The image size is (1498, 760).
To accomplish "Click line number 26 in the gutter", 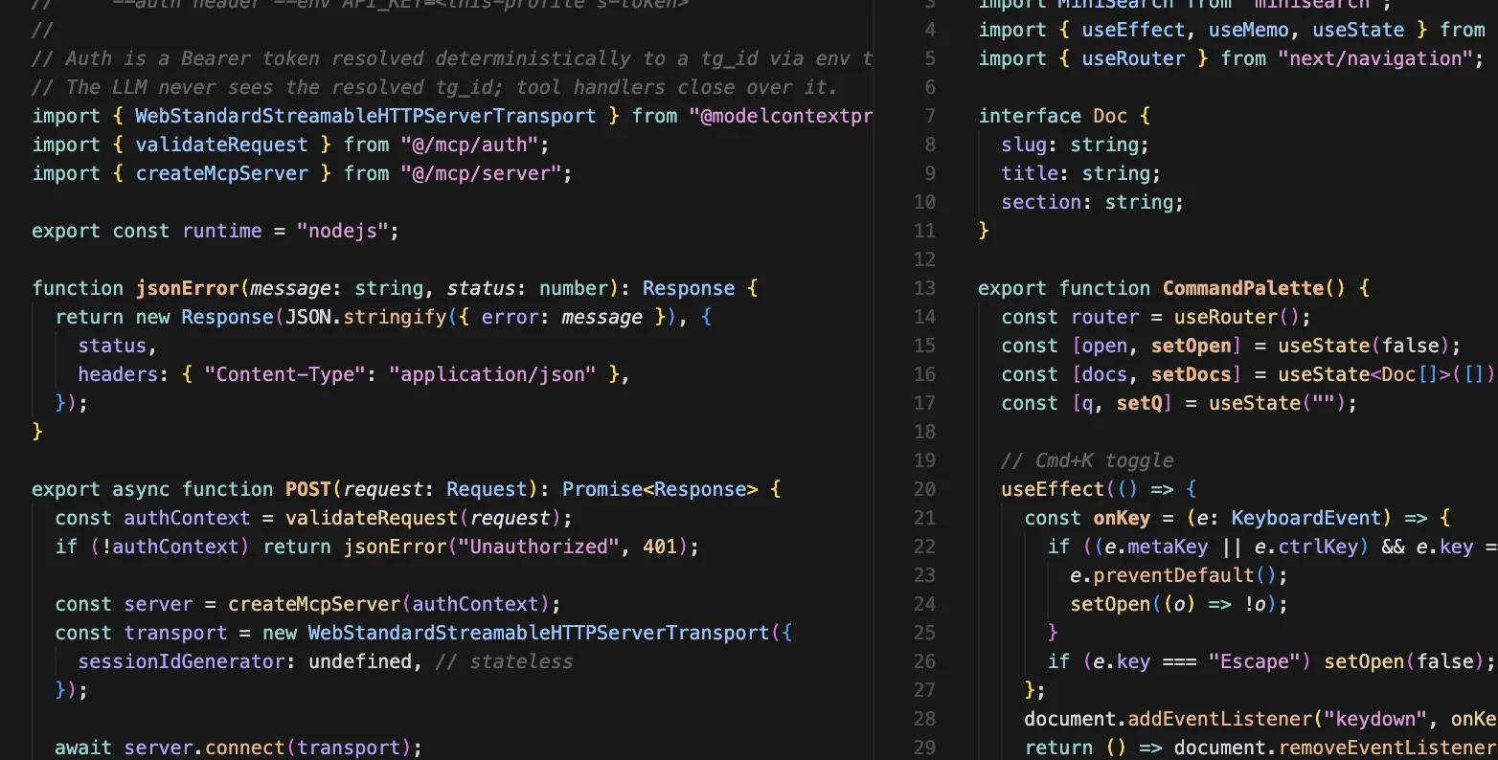I will pyautogui.click(x=923, y=661).
